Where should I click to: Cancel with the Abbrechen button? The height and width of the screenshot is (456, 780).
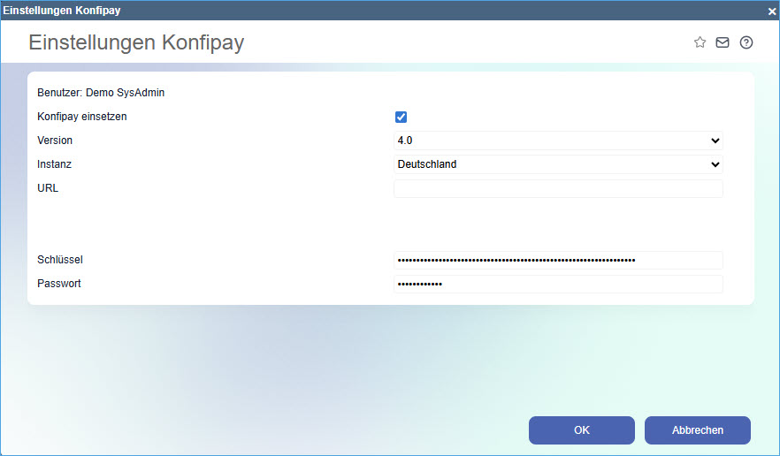[x=698, y=430]
